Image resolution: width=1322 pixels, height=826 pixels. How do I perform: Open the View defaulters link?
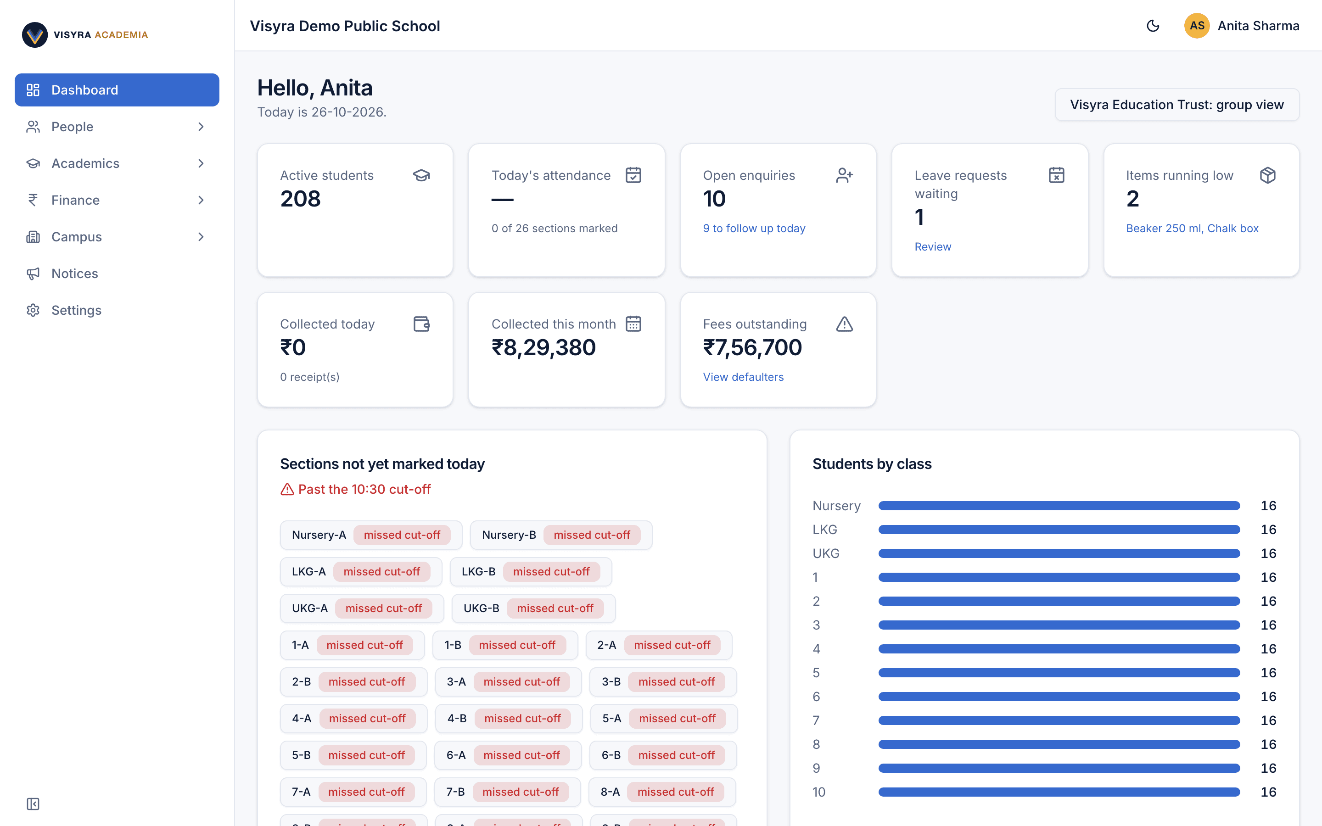pos(743,377)
